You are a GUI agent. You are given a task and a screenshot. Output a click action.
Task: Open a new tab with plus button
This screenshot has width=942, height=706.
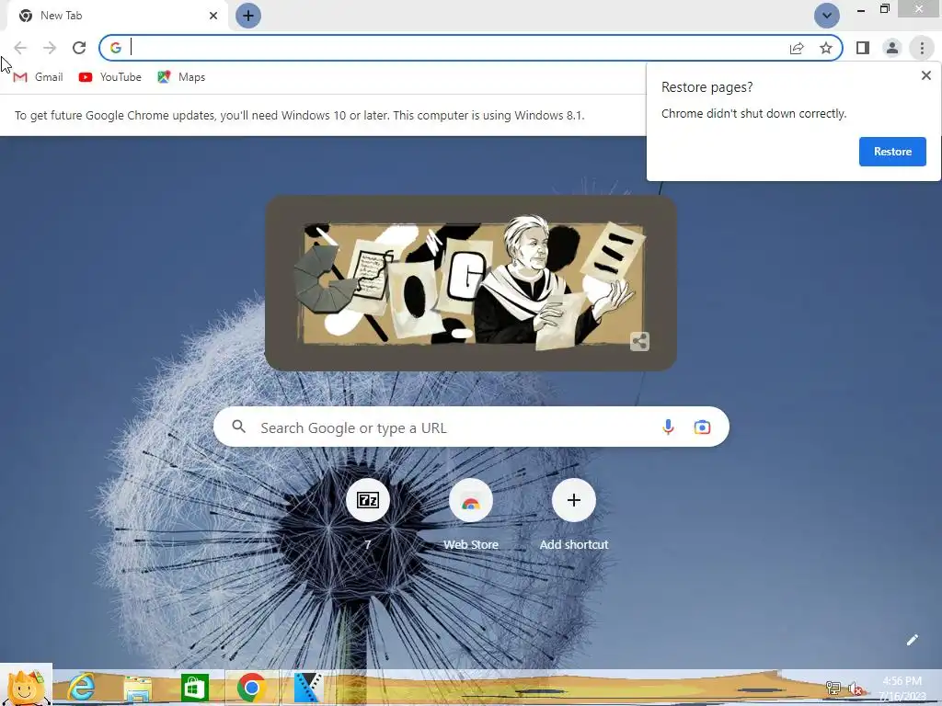point(248,16)
